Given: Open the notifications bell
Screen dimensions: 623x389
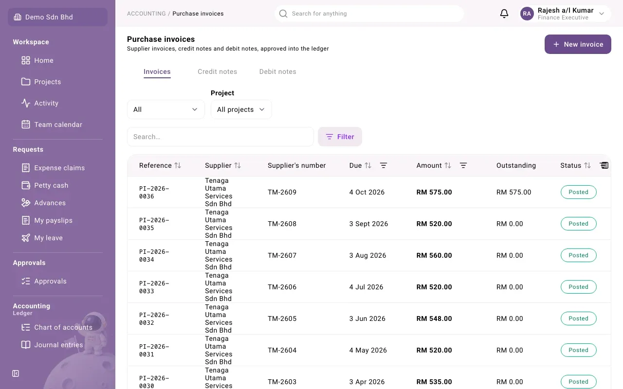Looking at the screenshot, I should (x=504, y=14).
